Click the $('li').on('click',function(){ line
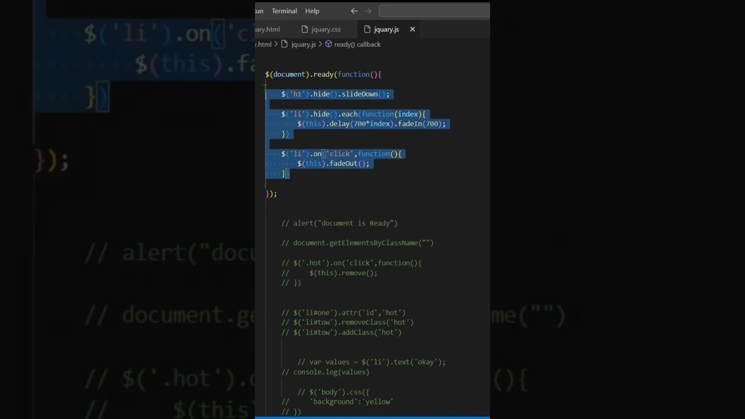745x419 pixels. pos(342,154)
